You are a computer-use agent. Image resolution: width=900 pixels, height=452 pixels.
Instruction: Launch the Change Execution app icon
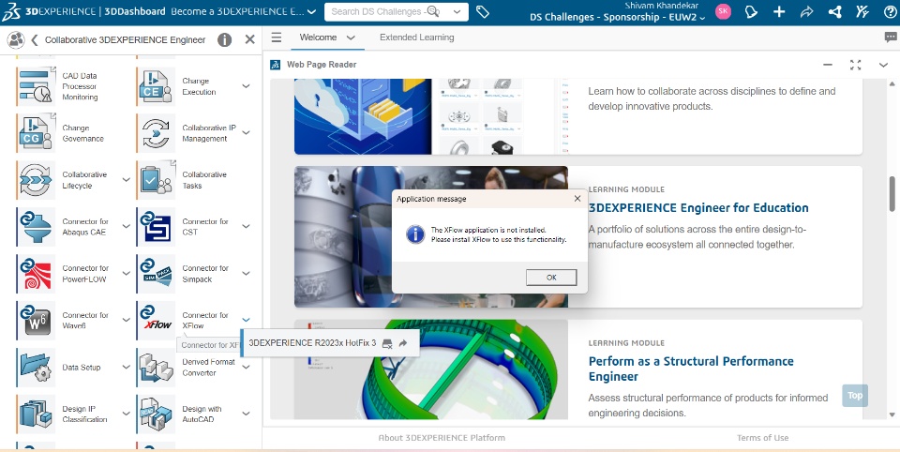[x=157, y=86]
